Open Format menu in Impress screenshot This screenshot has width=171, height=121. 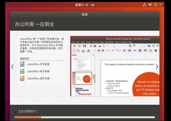point(95,42)
